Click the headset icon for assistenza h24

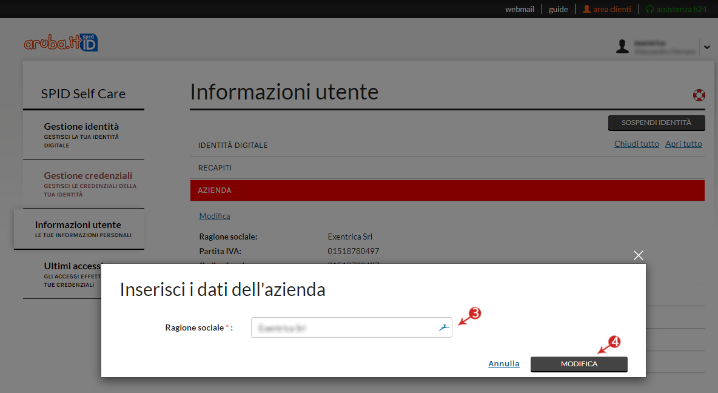point(650,8)
